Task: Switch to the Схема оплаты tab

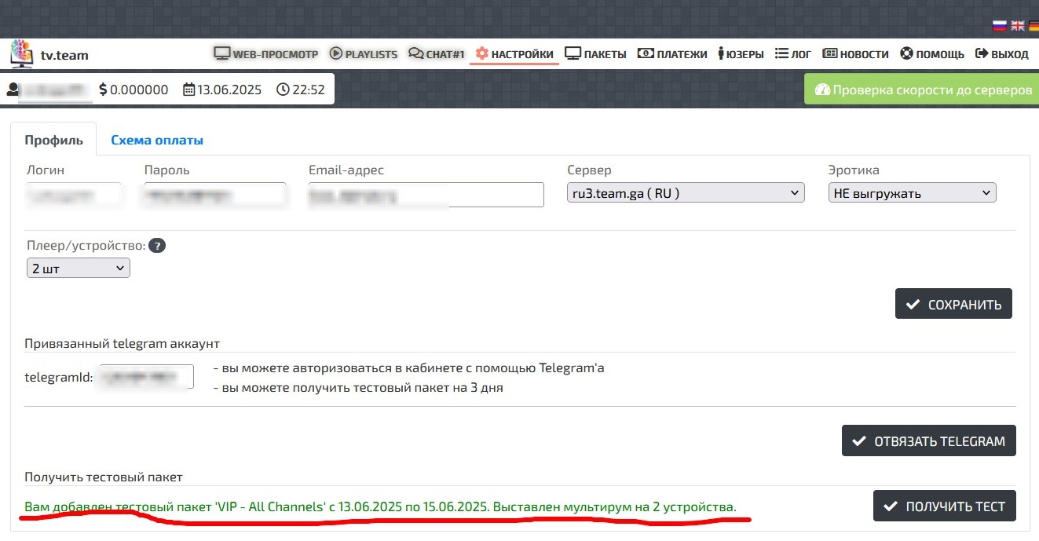Action: [x=157, y=141]
